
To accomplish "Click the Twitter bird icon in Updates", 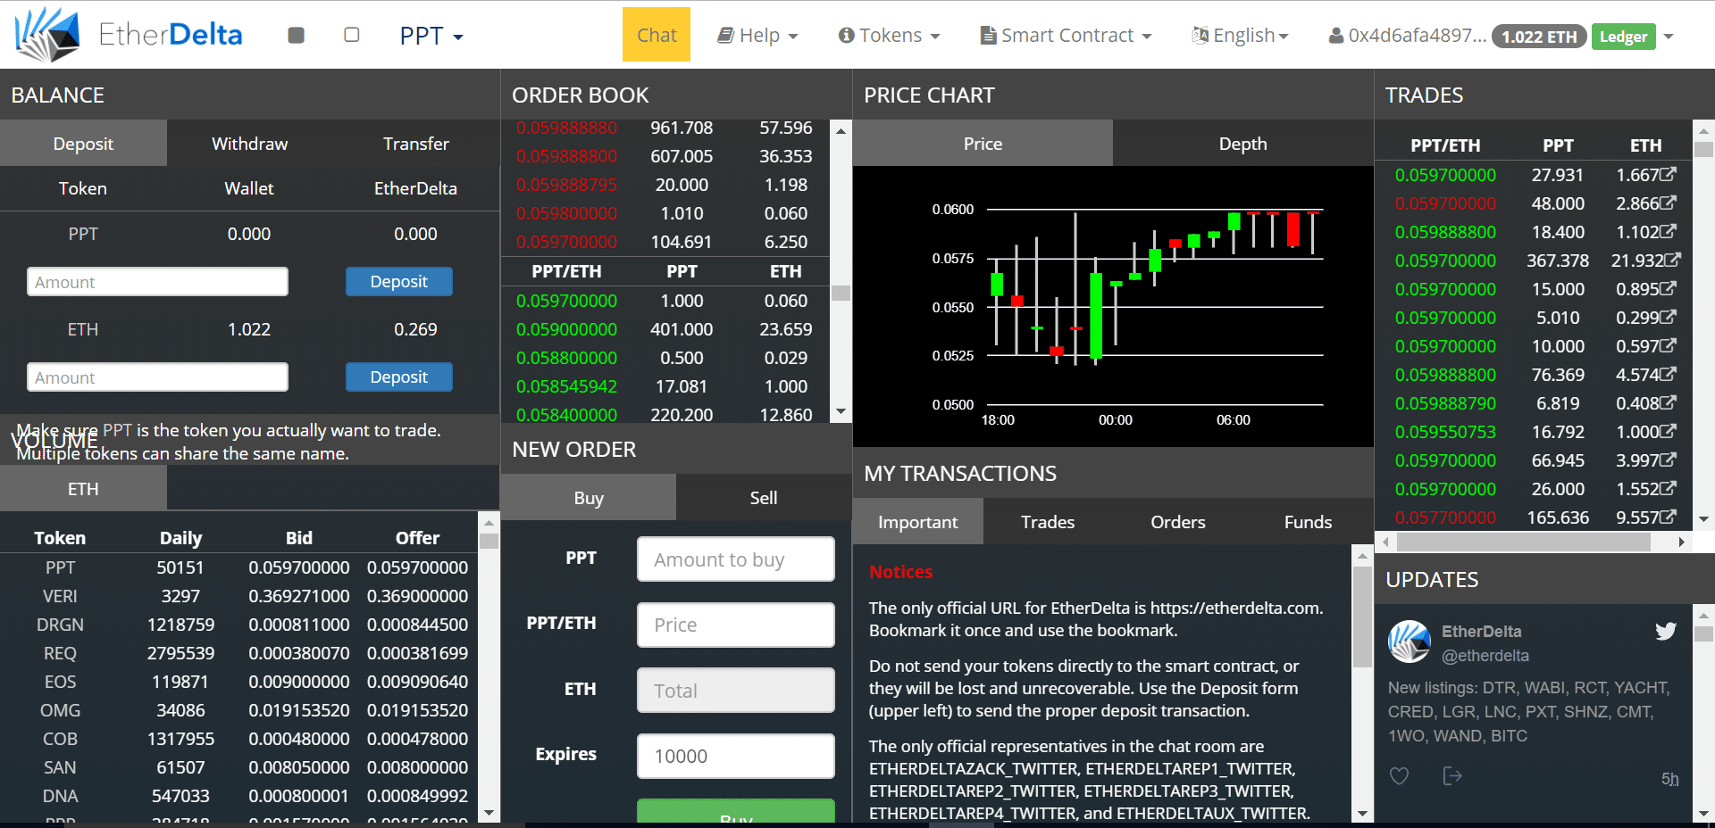I will (x=1665, y=632).
